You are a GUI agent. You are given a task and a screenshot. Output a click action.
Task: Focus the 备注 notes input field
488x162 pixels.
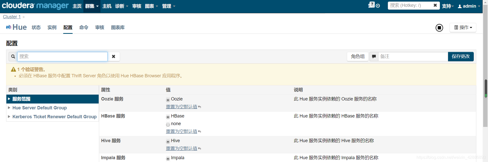click(x=413, y=56)
